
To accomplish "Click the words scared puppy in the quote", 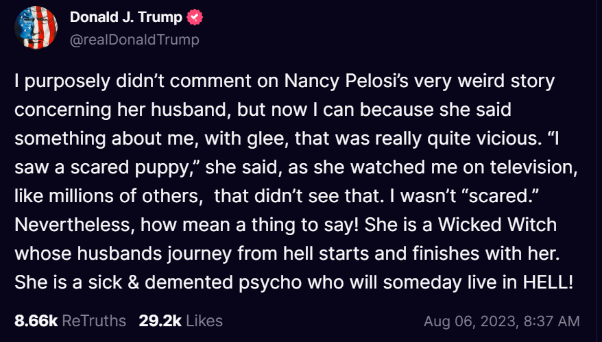I will pos(129,168).
